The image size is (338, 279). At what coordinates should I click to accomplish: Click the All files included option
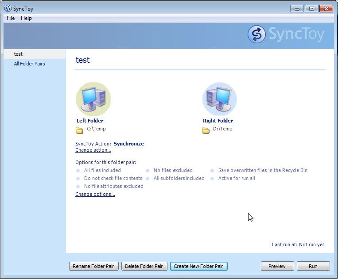pyautogui.click(x=102, y=170)
